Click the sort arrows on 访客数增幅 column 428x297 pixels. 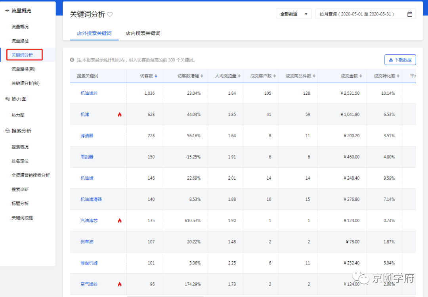tap(202, 76)
